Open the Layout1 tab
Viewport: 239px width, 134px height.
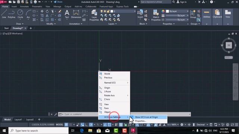click(x=18, y=119)
